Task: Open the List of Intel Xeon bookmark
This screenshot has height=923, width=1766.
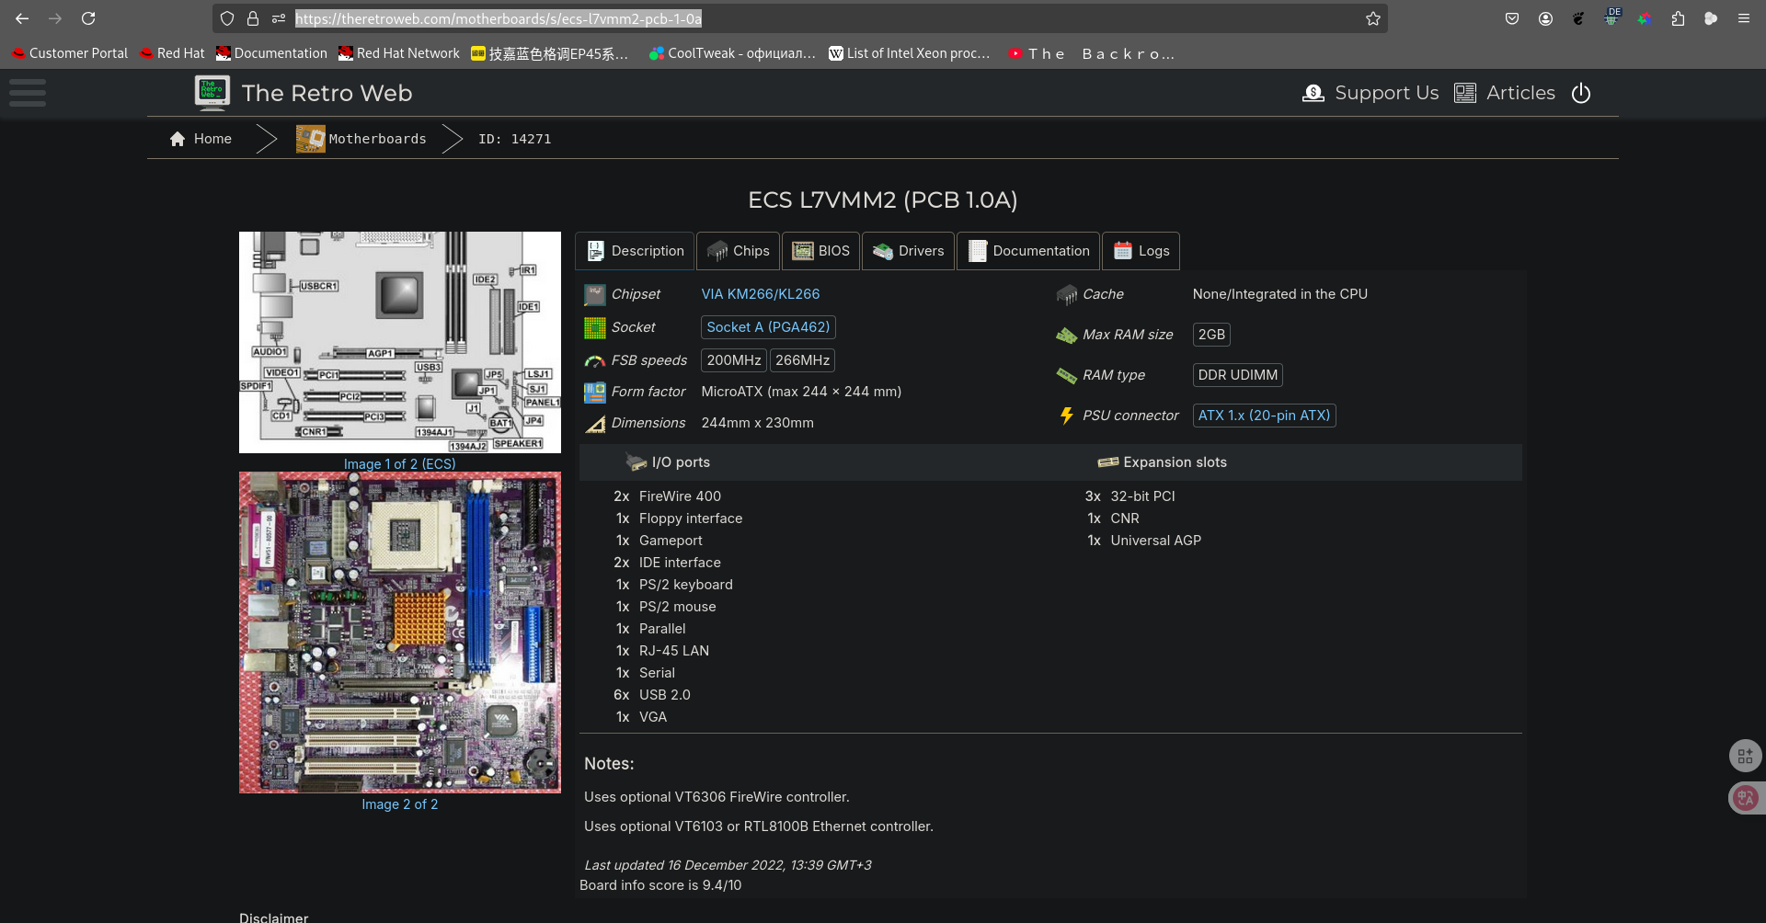Action: (x=910, y=53)
